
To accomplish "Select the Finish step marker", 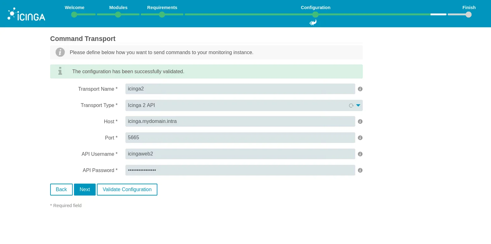I will (468, 14).
